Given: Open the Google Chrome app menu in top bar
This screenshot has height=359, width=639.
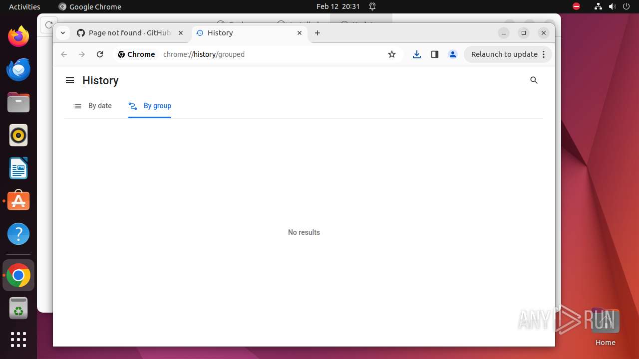Looking at the screenshot, I should click(90, 6).
